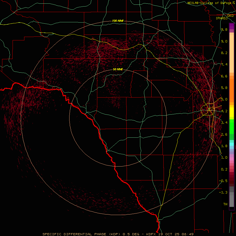Click the 9.8 value on the color scale
The width and height of the screenshot is (236, 236).
coord(224,29)
